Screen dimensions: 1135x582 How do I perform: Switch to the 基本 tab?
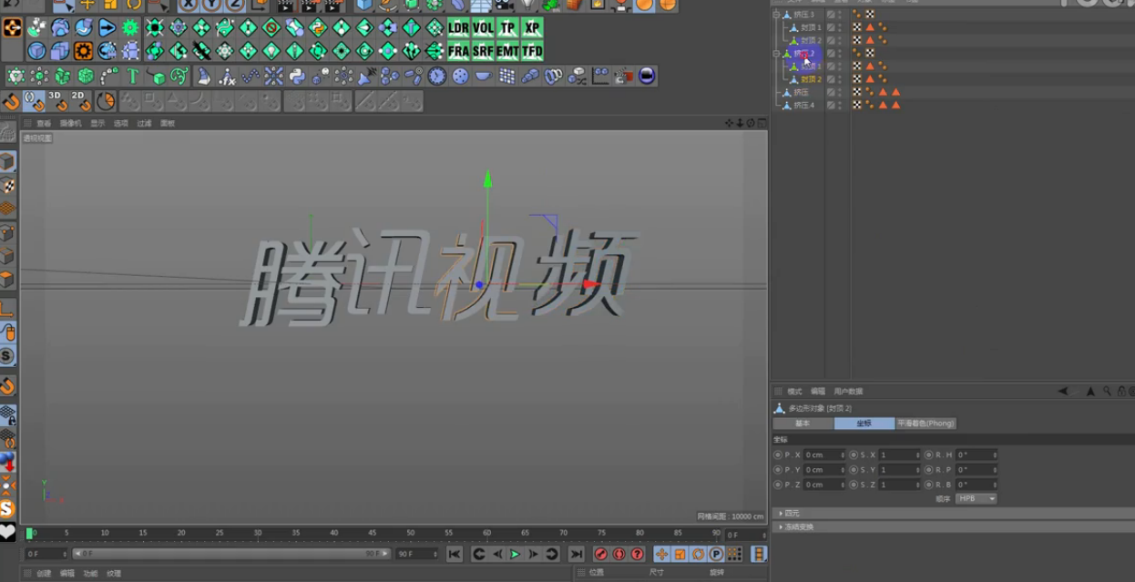coord(803,424)
